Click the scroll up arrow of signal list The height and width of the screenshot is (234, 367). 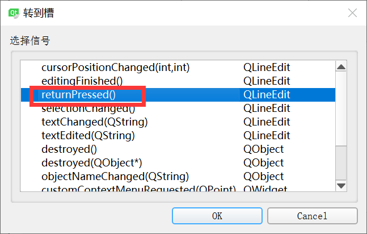[x=341, y=67]
